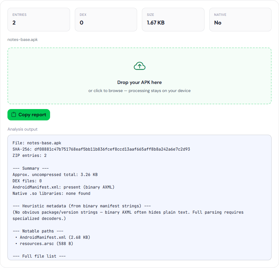The width and height of the screenshot is (279, 268).
Task: Click the 'ZIP entries: 2' line
Action: (30, 155)
